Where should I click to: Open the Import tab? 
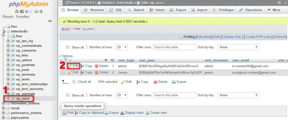(199, 10)
